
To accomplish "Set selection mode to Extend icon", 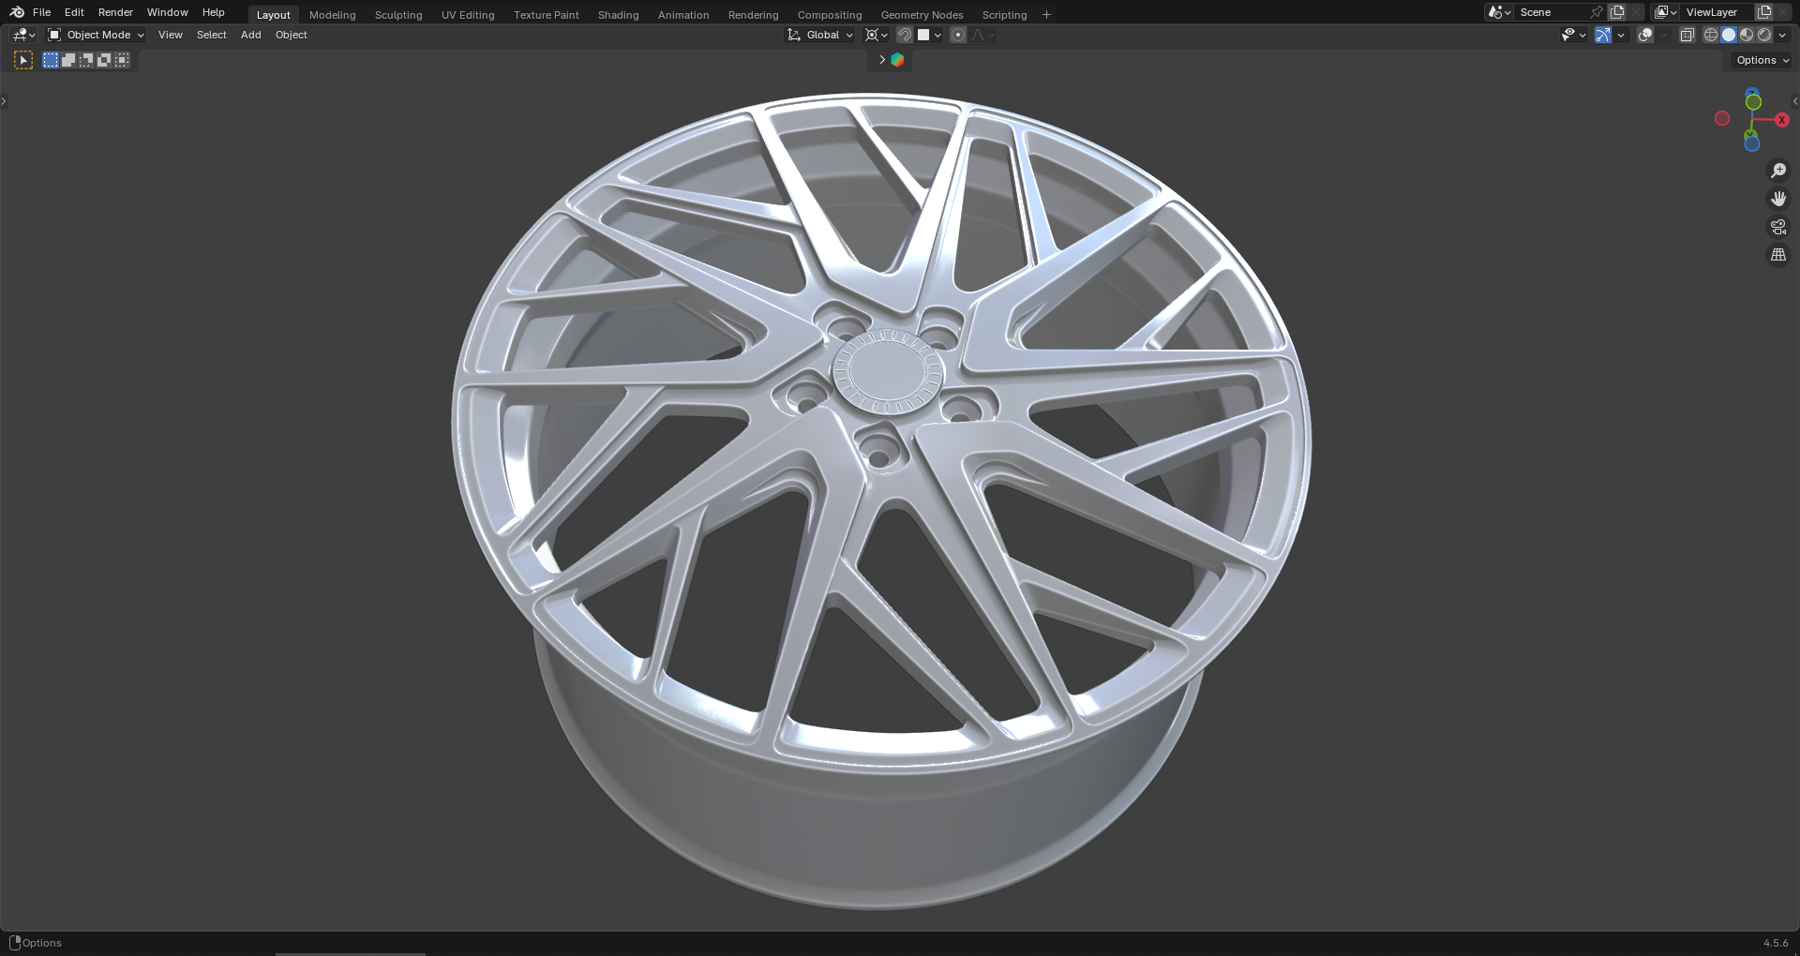I will tap(68, 60).
